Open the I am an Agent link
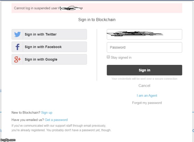 coord(147,96)
